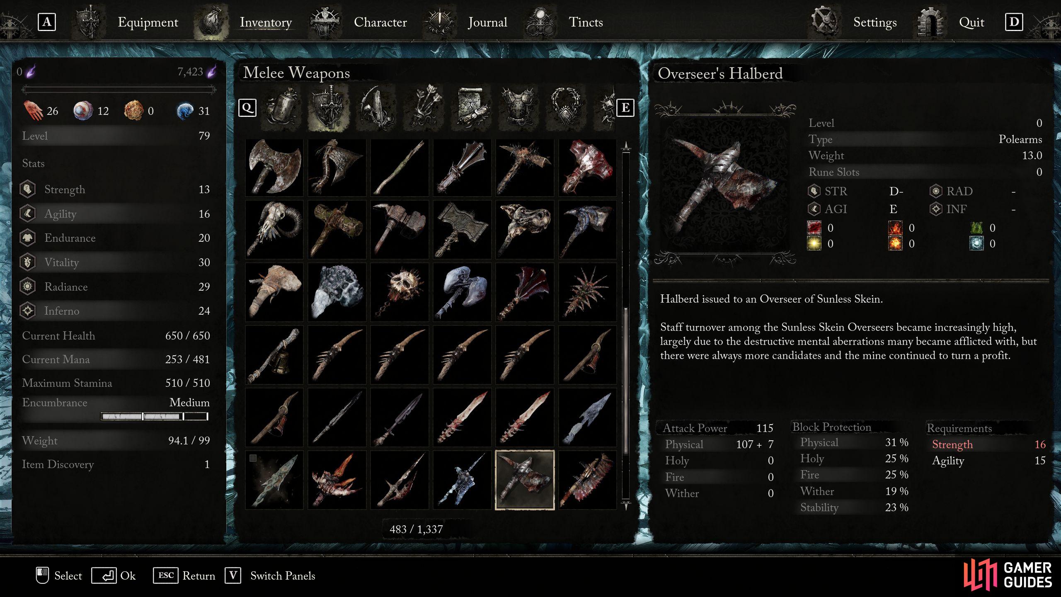Toggle the checkbox on the glowing spear item

tap(253, 458)
